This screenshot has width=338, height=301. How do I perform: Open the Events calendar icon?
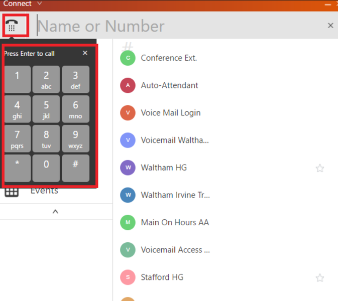(x=12, y=192)
